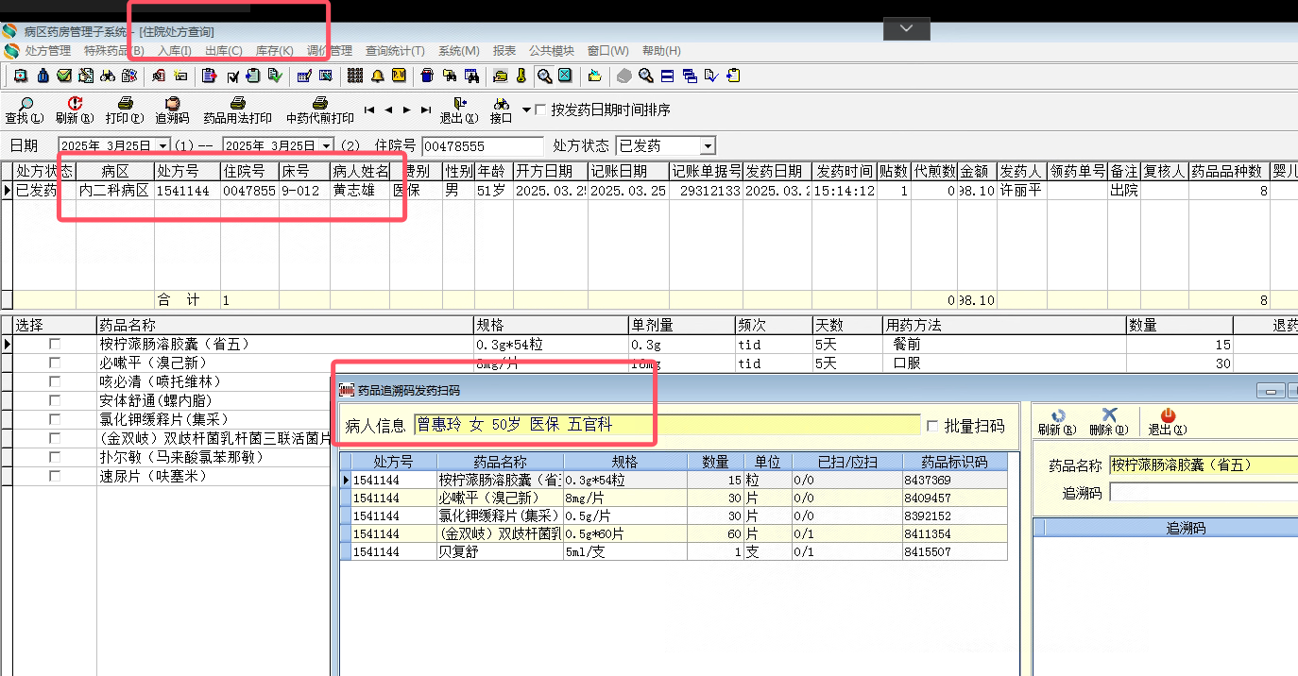1298x676 pixels.
Task: Click the 追溯码 input field in dialog
Action: [1203, 492]
